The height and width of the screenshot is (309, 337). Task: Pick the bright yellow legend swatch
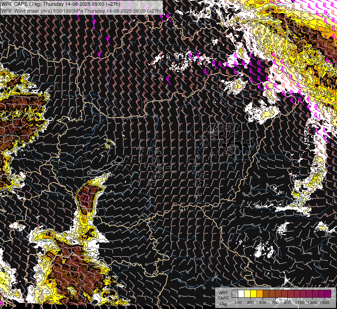254,294
